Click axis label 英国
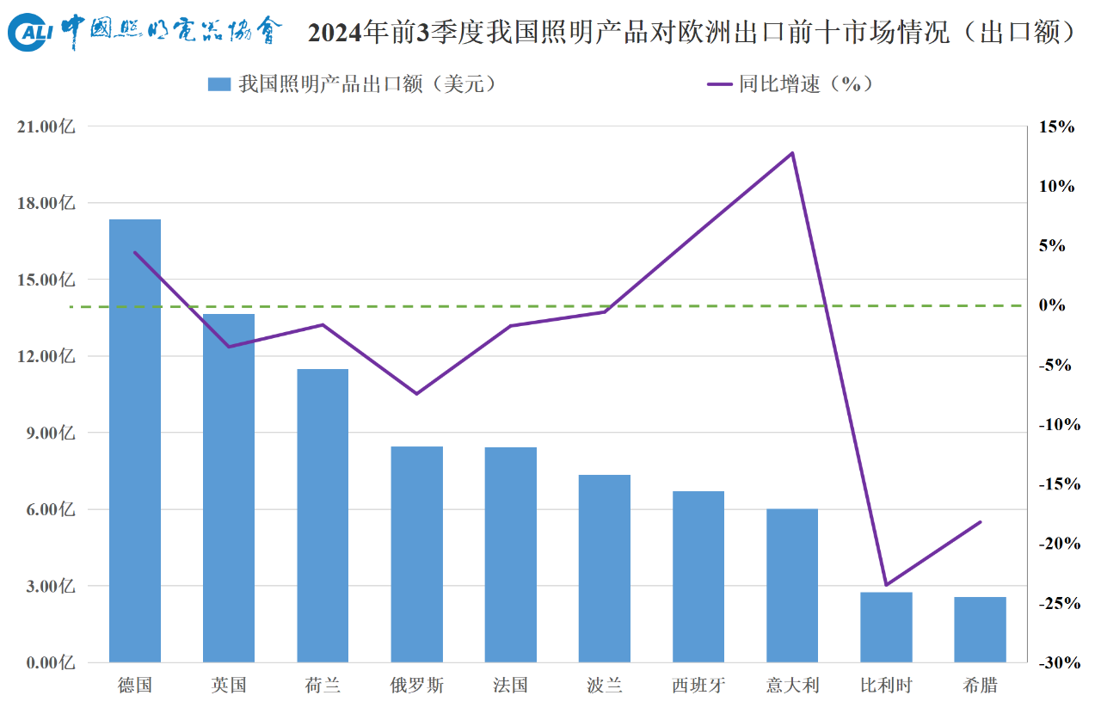Screen dimensions: 1101x720 [229, 686]
